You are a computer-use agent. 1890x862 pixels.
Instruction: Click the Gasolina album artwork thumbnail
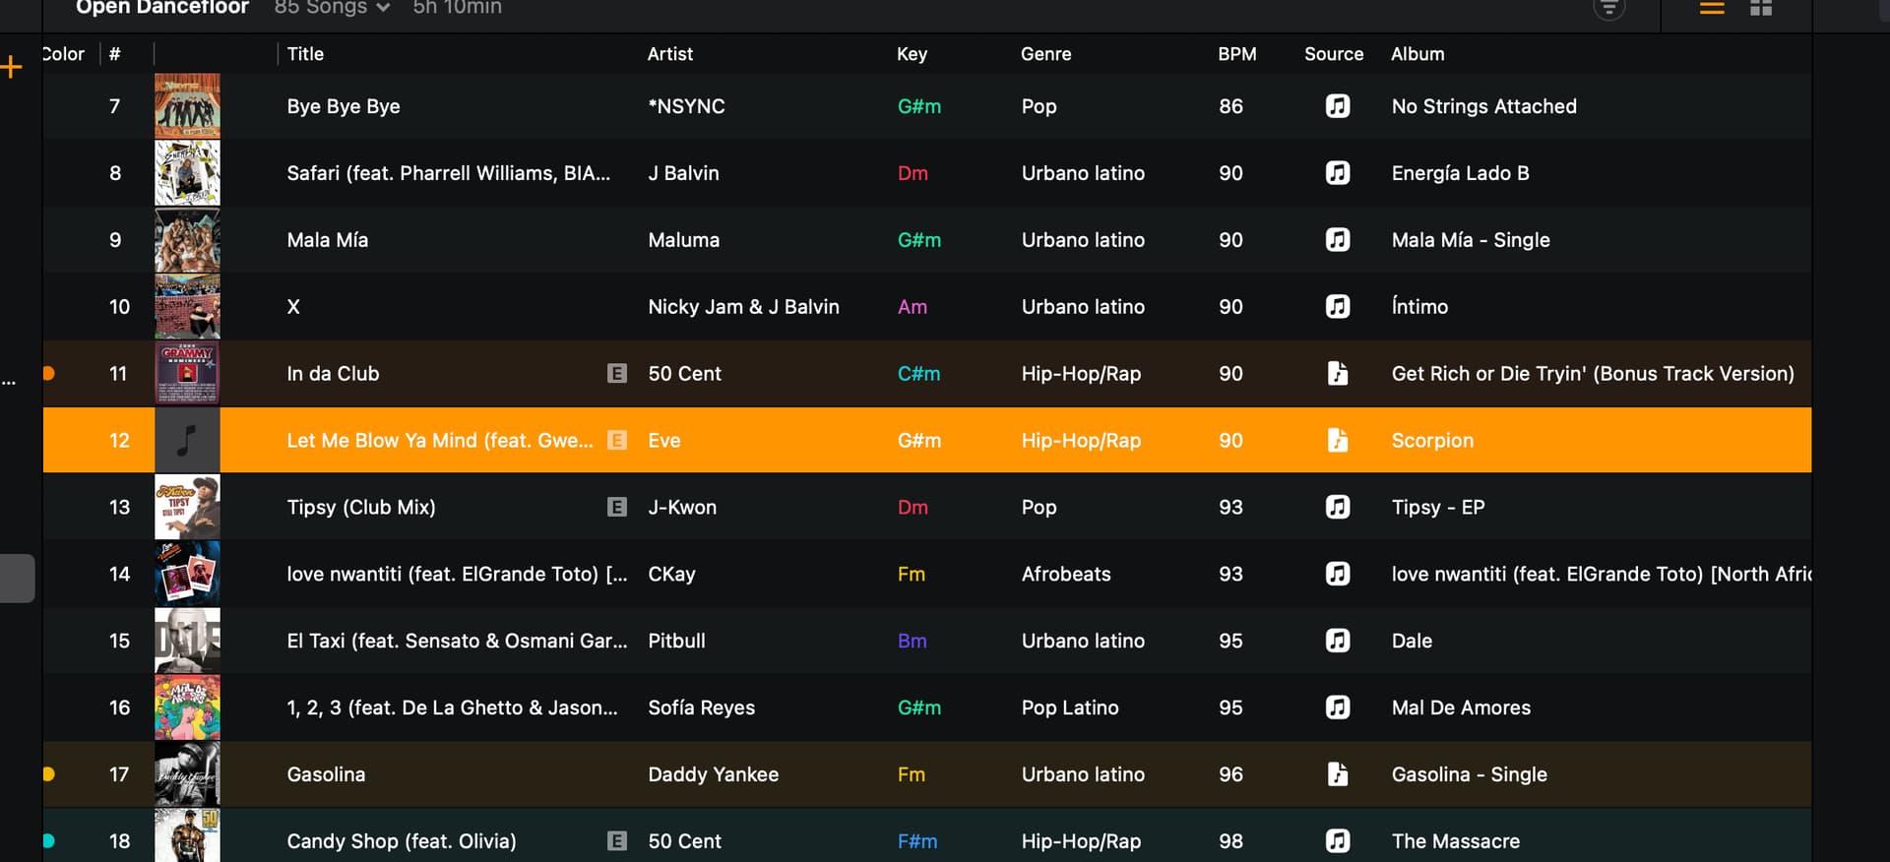click(187, 774)
